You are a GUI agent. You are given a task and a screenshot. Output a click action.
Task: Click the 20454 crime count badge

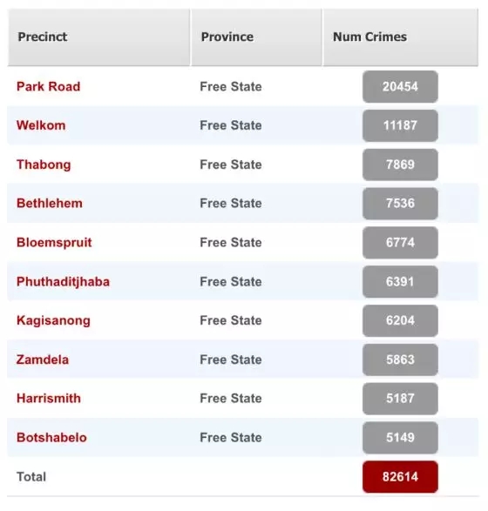[400, 87]
